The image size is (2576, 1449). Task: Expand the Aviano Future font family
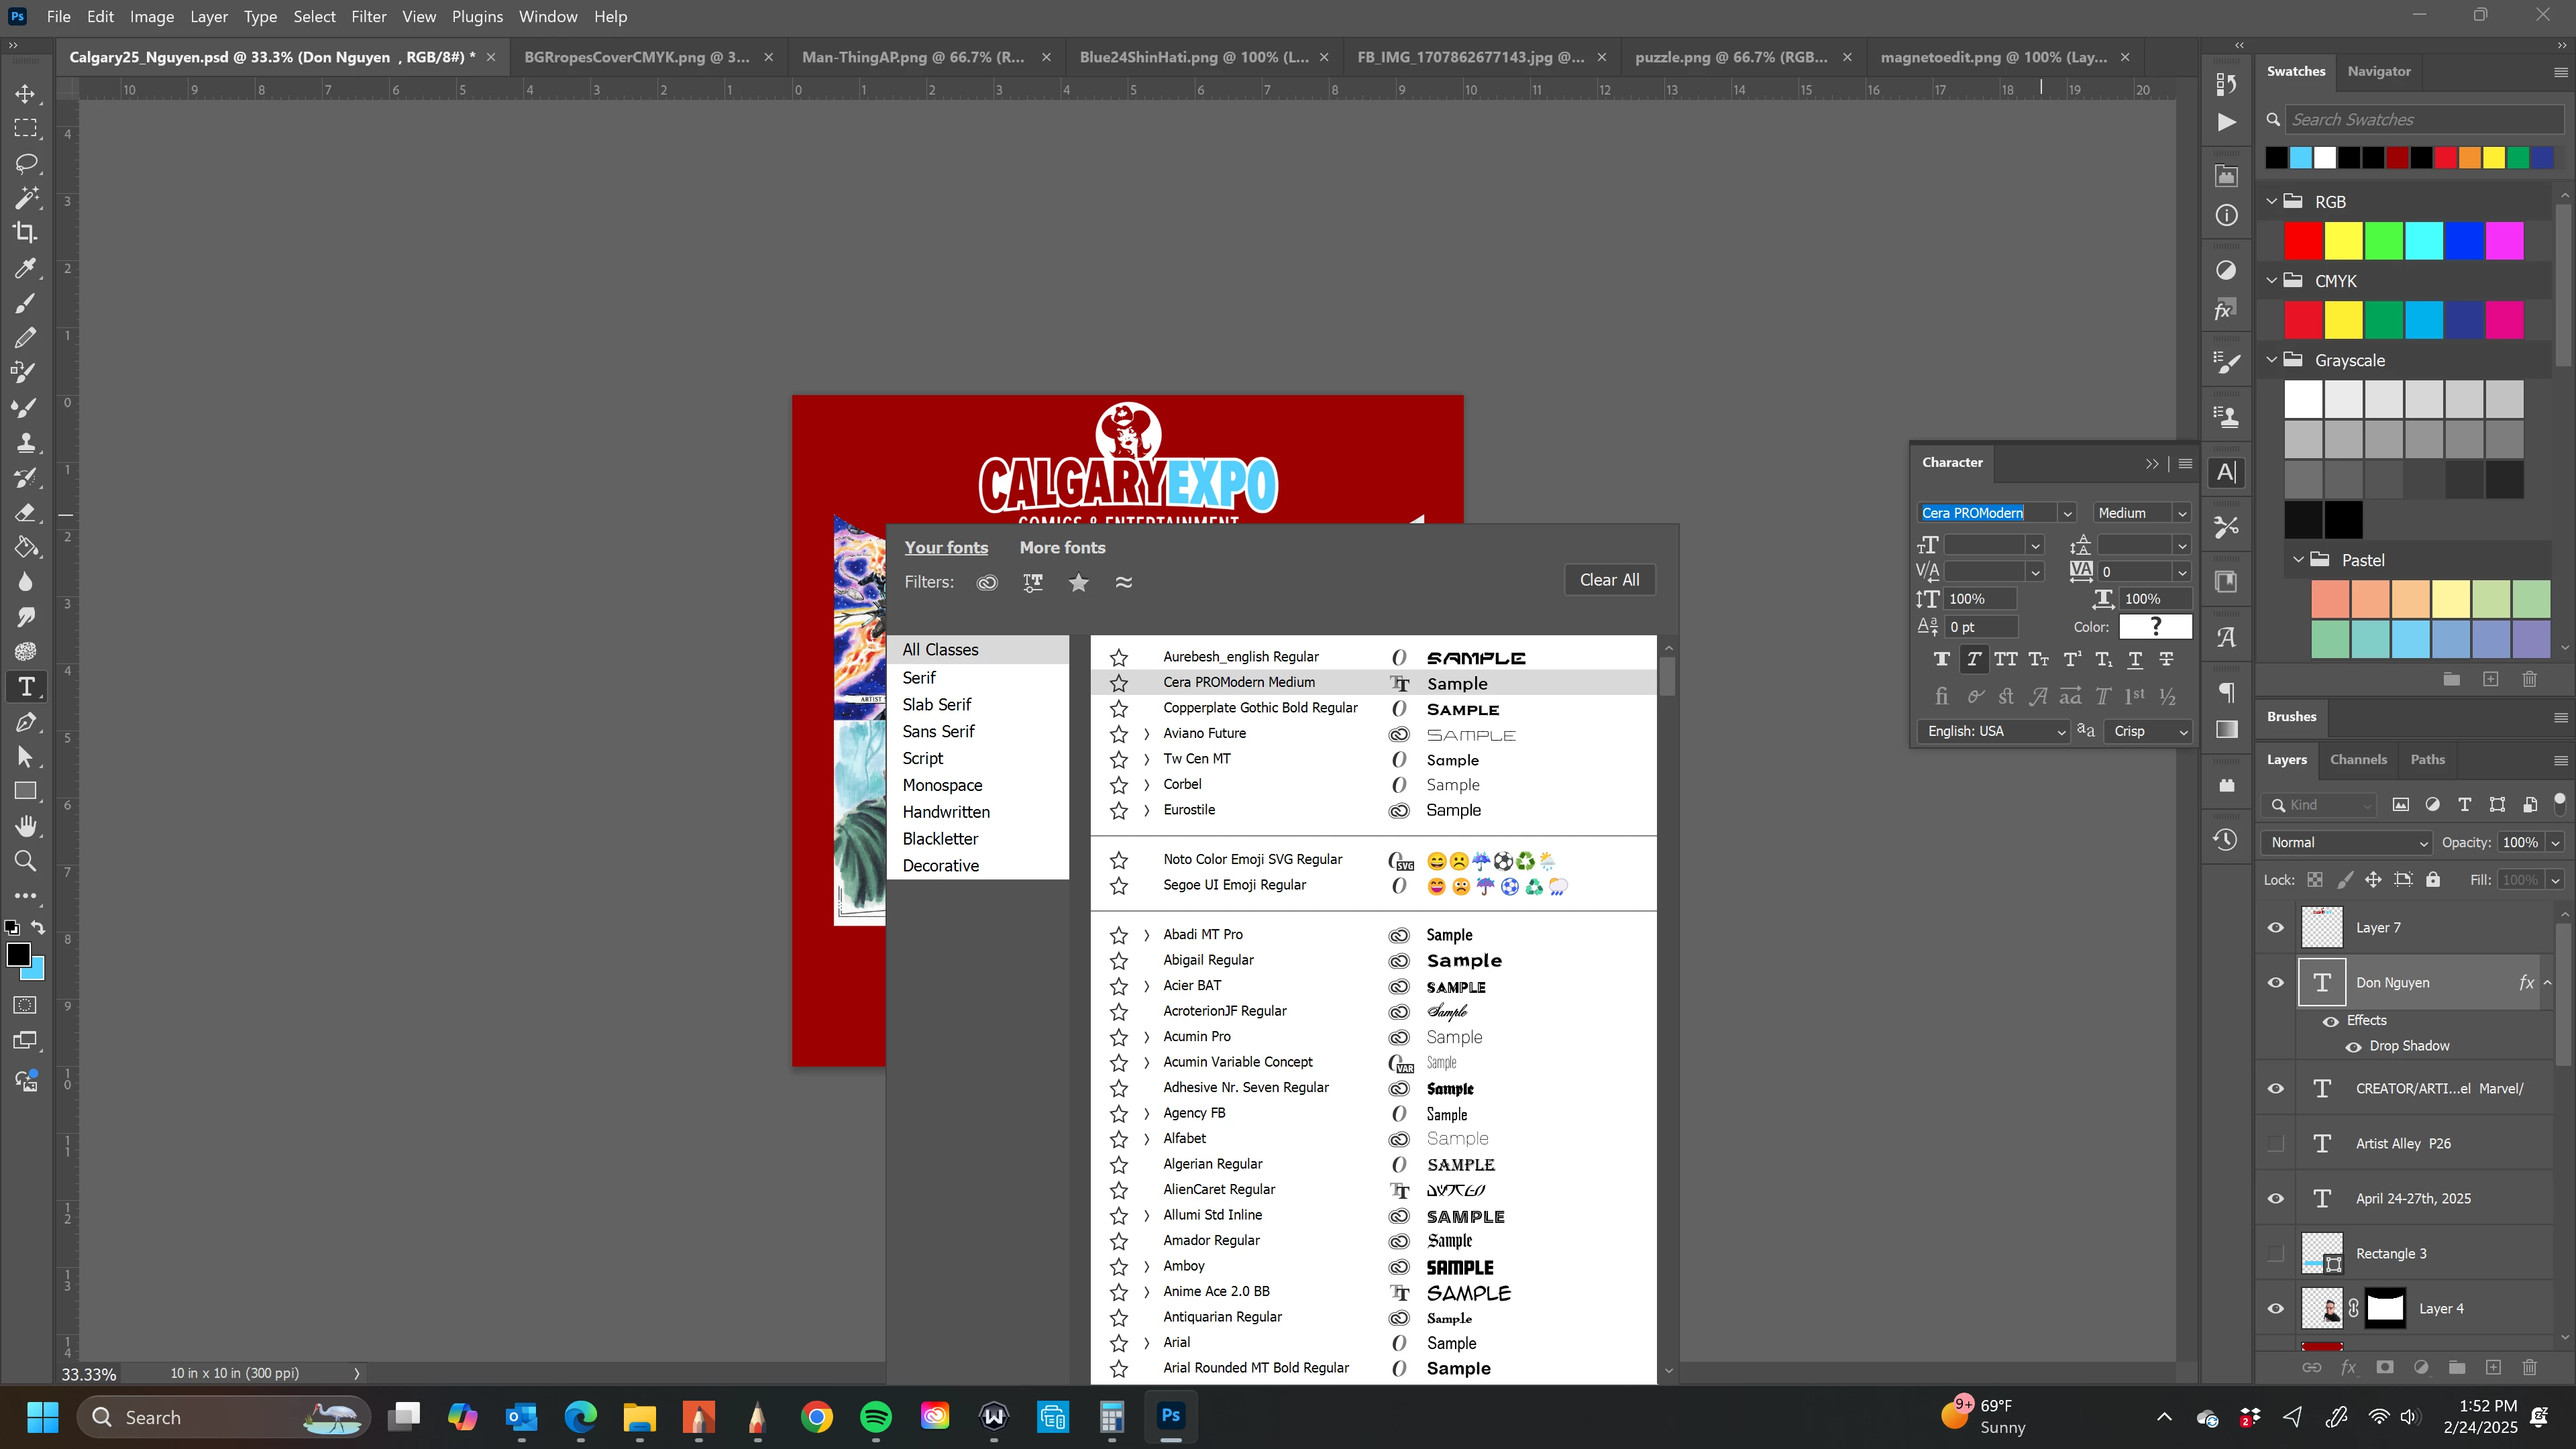coord(1146,734)
